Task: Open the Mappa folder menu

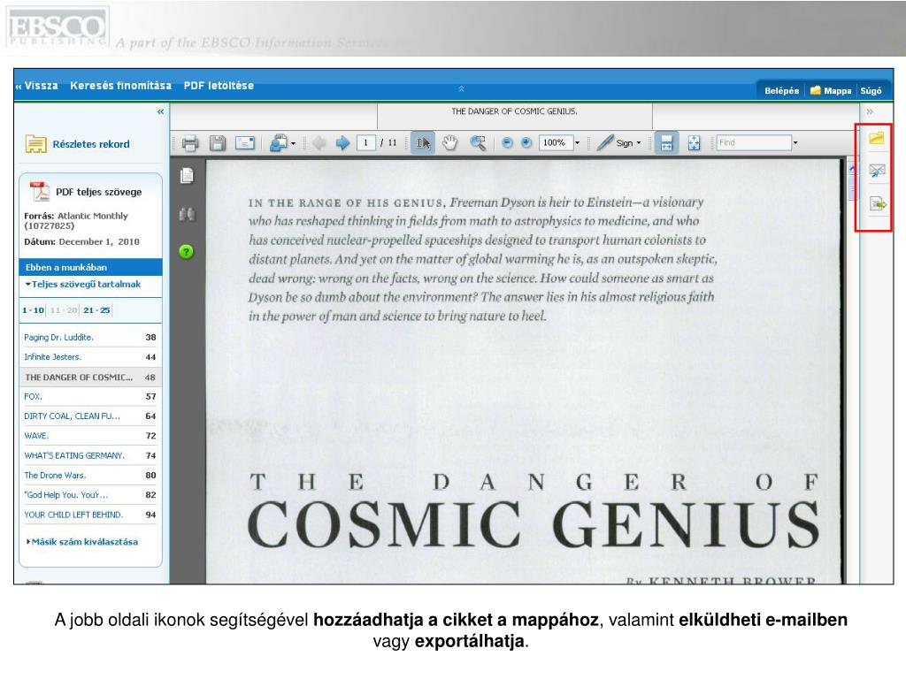Action: point(831,91)
